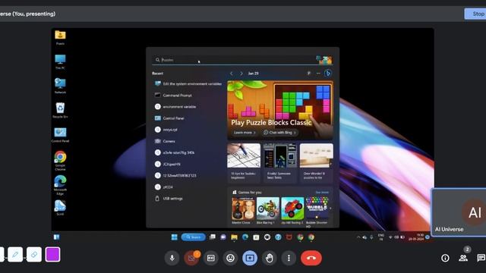
Task: Open the Sudoku tips article card
Action: coord(244,162)
